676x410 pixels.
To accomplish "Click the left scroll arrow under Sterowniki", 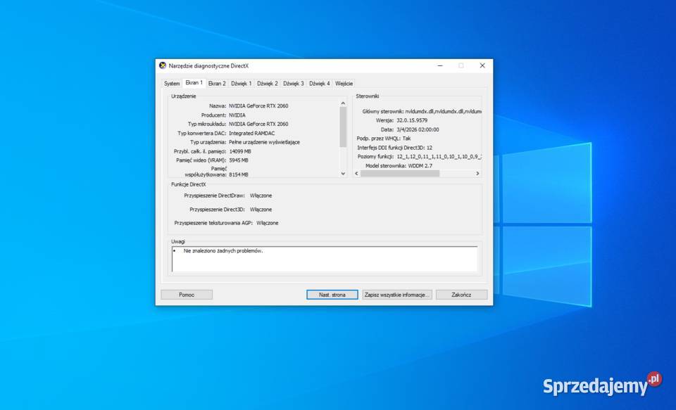I will click(x=356, y=173).
